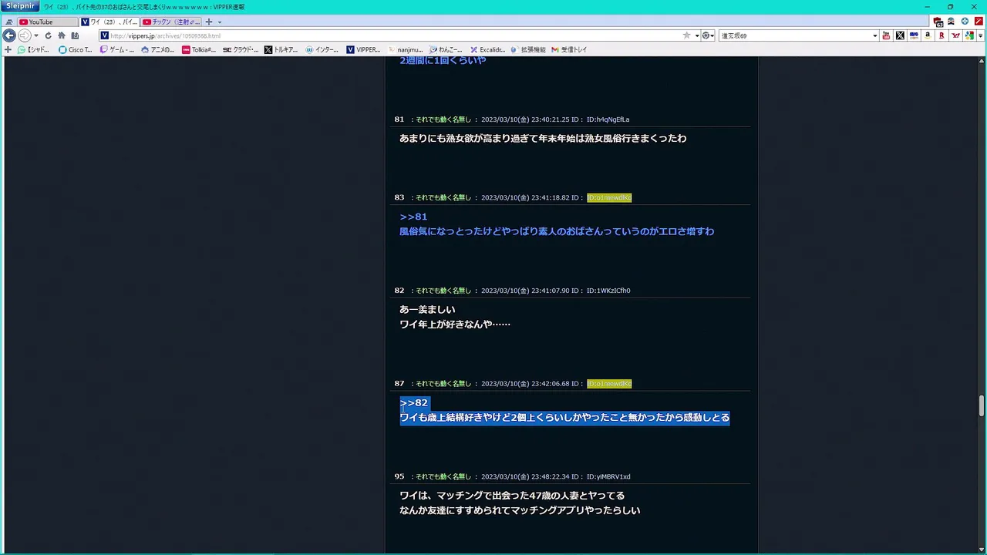Open the わんこー... bookmark
This screenshot has width=987, height=555.
[446, 49]
